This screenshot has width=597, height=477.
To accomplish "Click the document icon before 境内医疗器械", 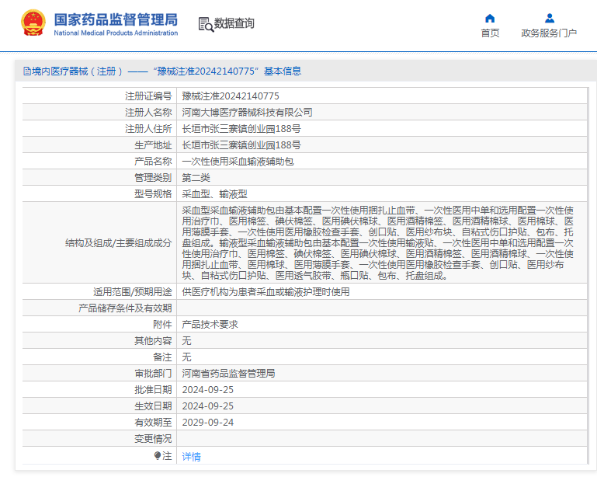I will 27,71.
